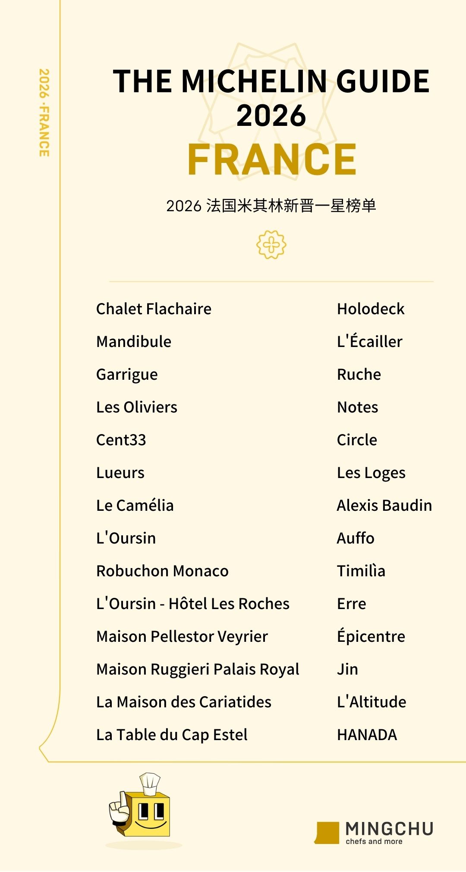466x872 pixels.
Task: Click the MINGCHU brand name text
Action: 389,828
